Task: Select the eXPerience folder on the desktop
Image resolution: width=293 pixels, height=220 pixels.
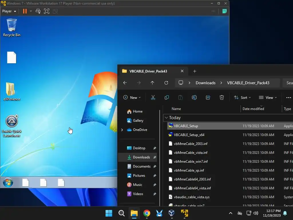Action: (11, 91)
